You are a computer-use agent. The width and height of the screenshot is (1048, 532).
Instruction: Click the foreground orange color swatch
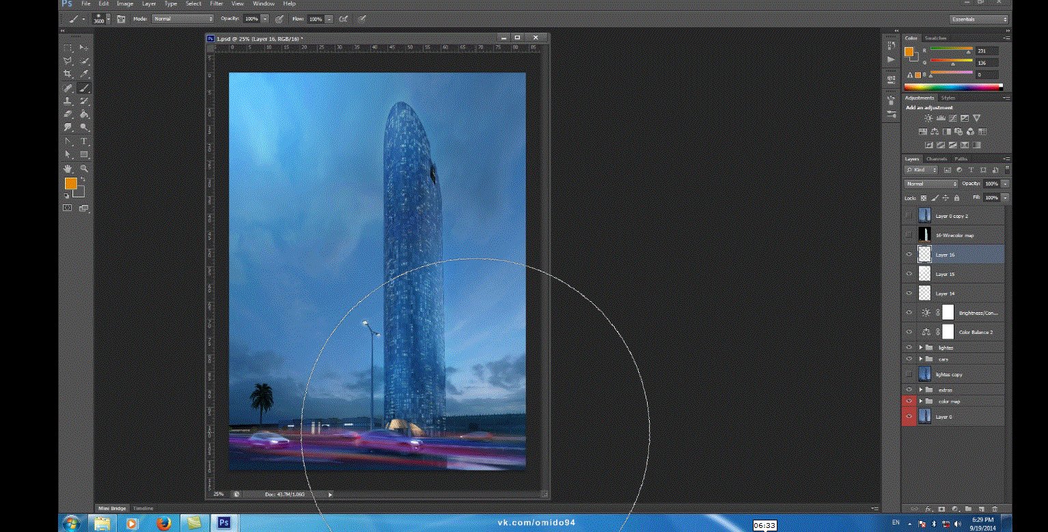[x=70, y=183]
